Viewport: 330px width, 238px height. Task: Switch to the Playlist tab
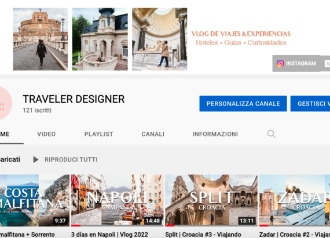(98, 134)
